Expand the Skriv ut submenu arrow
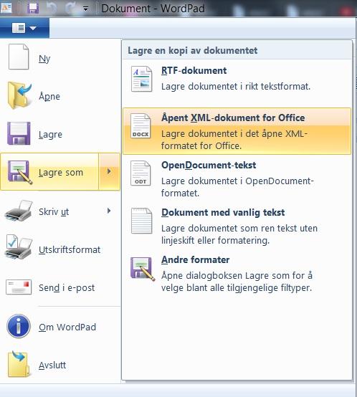The height and width of the screenshot is (397, 357). (x=109, y=211)
